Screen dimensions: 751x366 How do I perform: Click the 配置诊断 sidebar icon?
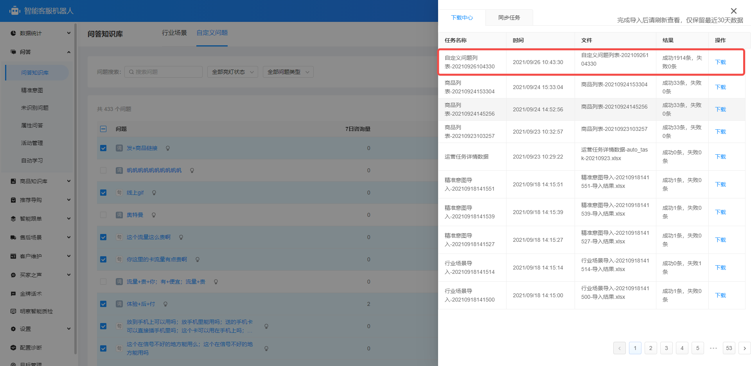click(13, 348)
